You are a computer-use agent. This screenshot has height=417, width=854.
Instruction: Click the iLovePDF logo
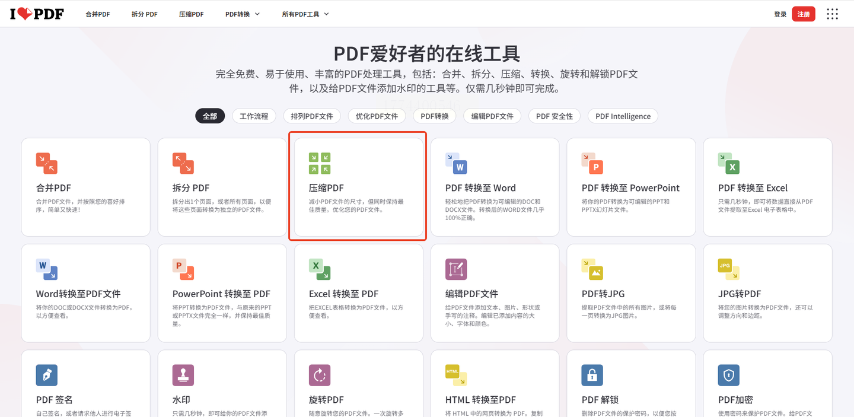coord(37,14)
